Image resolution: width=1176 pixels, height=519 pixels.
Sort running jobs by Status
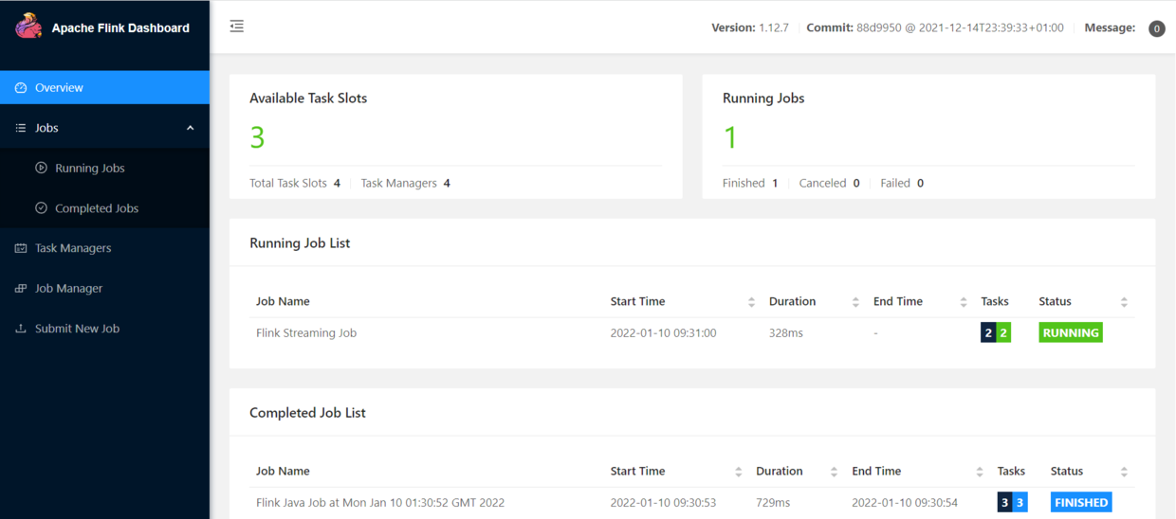click(x=1124, y=302)
